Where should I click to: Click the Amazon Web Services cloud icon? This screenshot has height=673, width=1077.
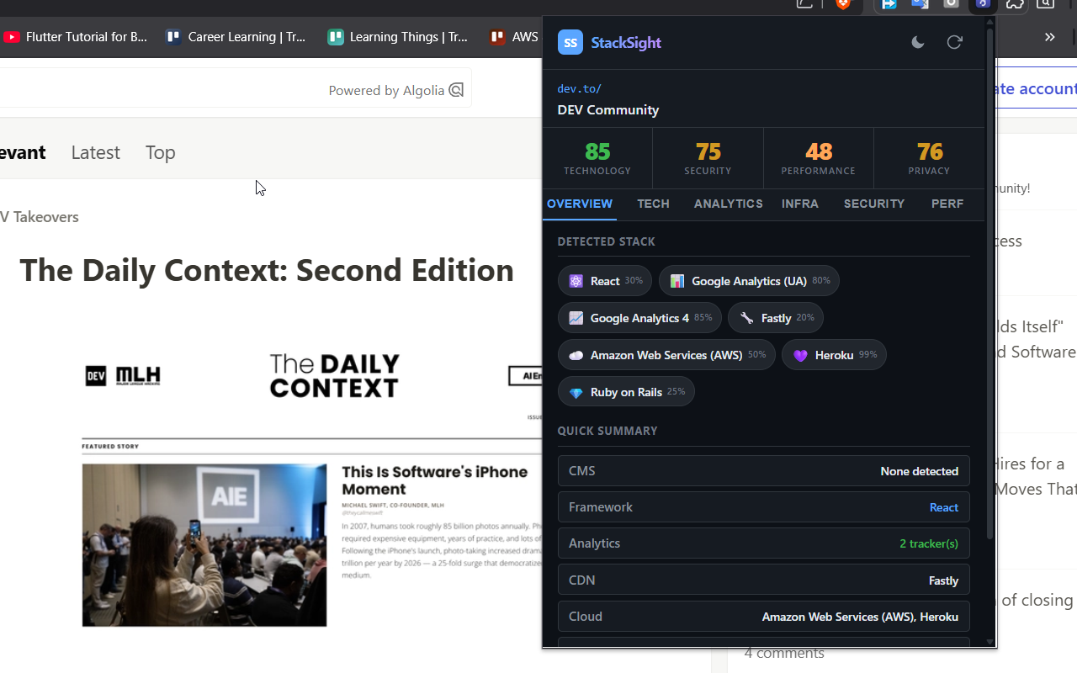pos(576,355)
